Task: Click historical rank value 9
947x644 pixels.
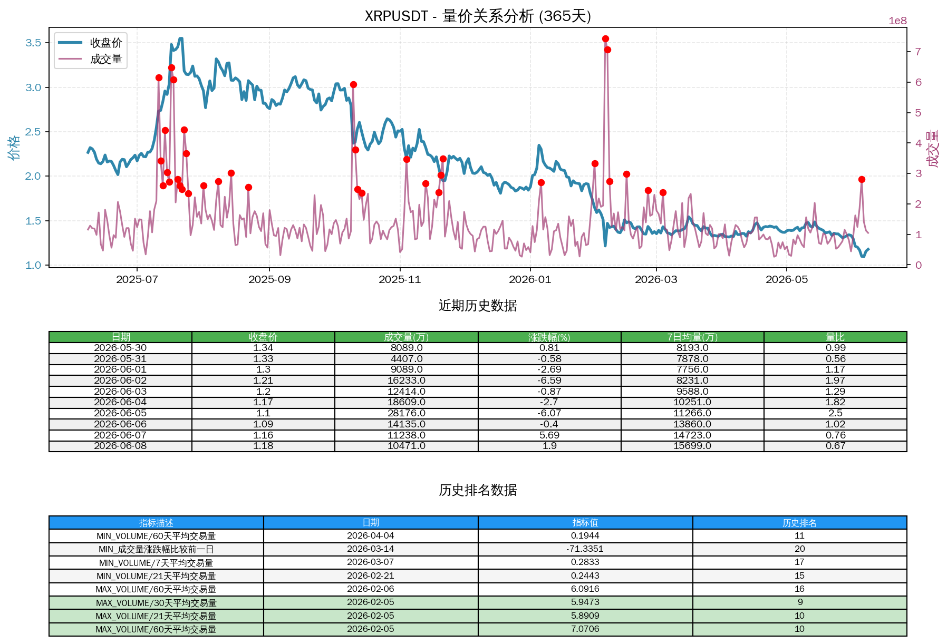Action: click(800, 602)
